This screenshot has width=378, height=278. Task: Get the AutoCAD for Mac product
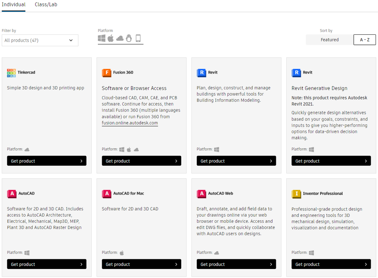[142, 264]
